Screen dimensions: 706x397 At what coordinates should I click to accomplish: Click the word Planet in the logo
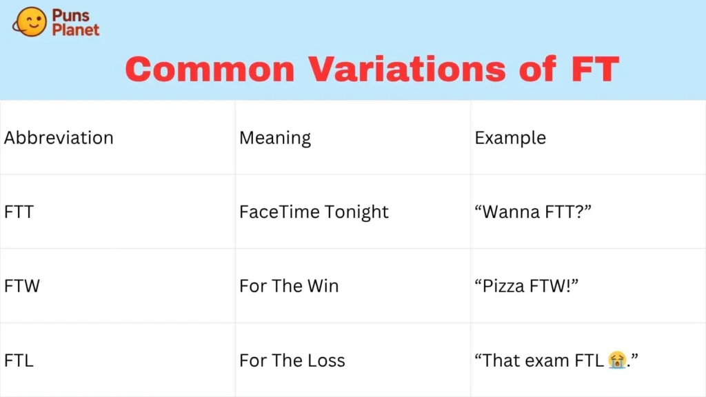point(76,30)
